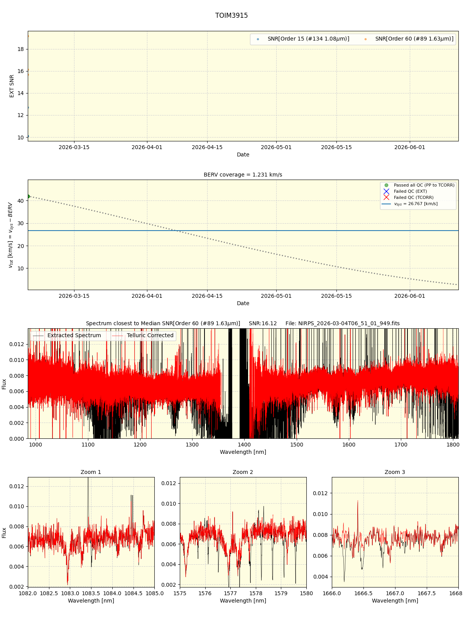The width and height of the screenshot is (463, 618).
Task: Click the spectrum panel title with file name
Action: [243, 323]
